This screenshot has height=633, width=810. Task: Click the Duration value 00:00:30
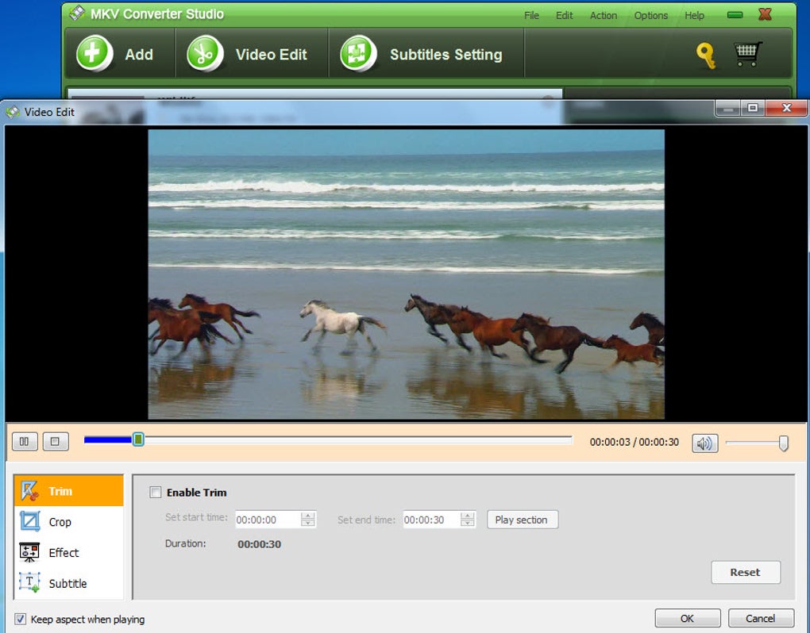(260, 544)
